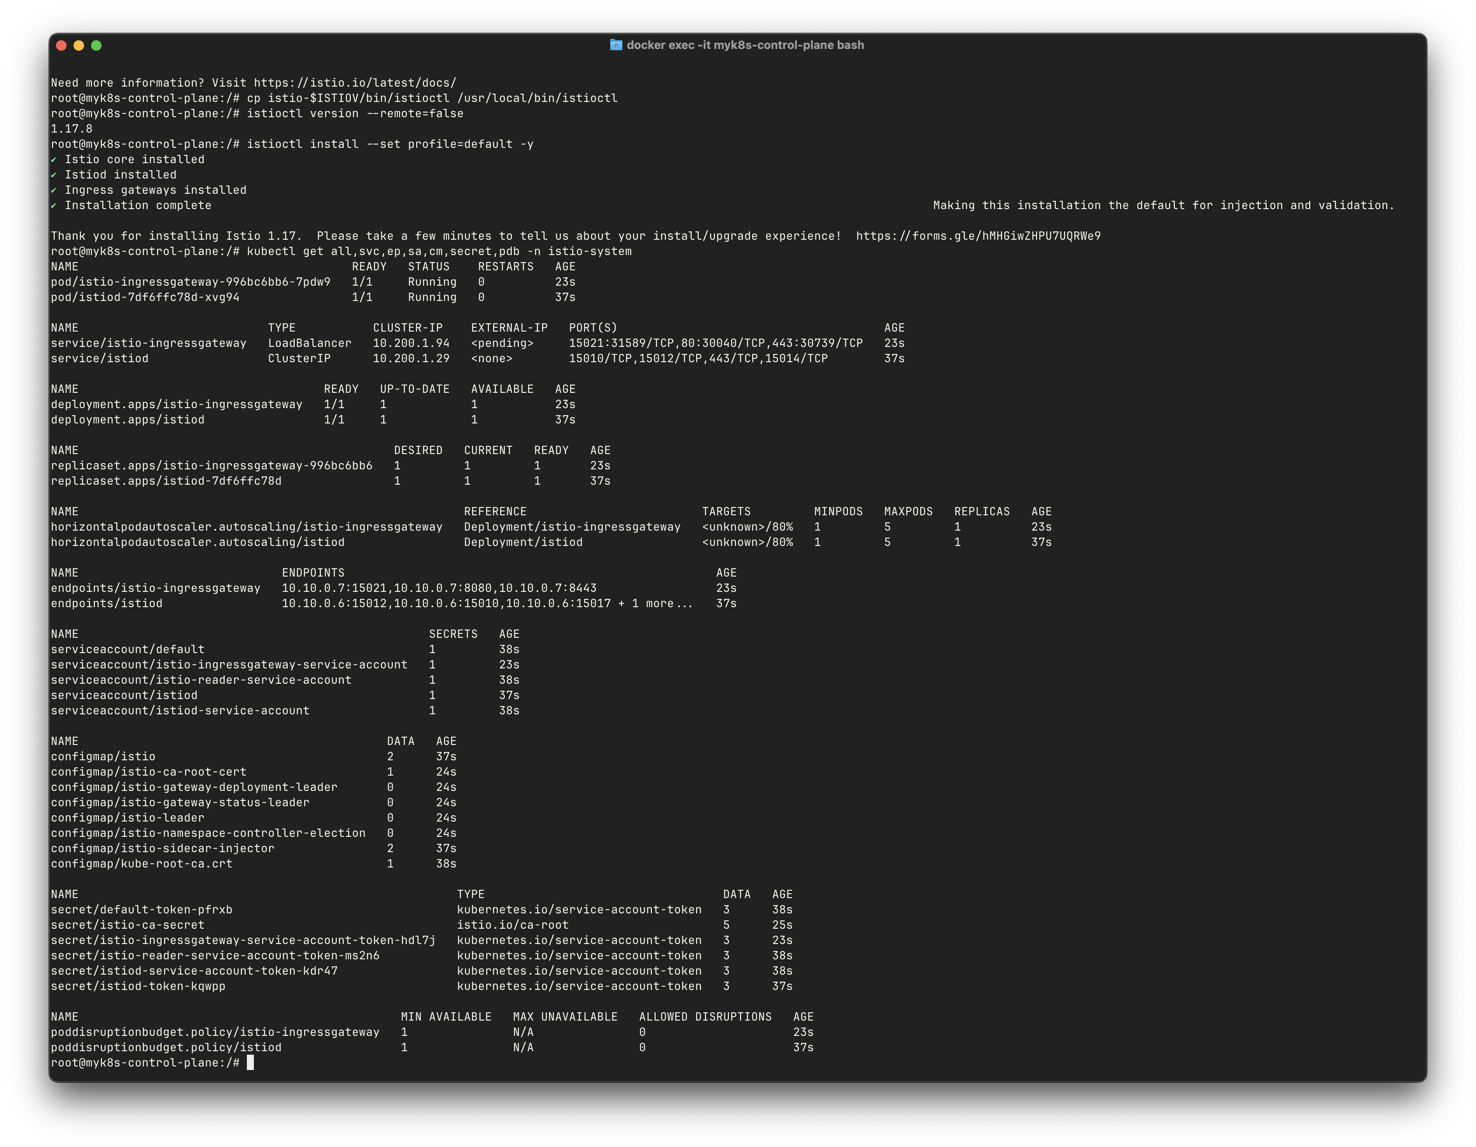Click configmap/istio-namespace-controller-election name
The width and height of the screenshot is (1476, 1147).
click(208, 833)
